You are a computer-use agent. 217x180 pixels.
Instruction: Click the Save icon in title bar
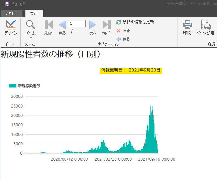(x=7, y=4)
